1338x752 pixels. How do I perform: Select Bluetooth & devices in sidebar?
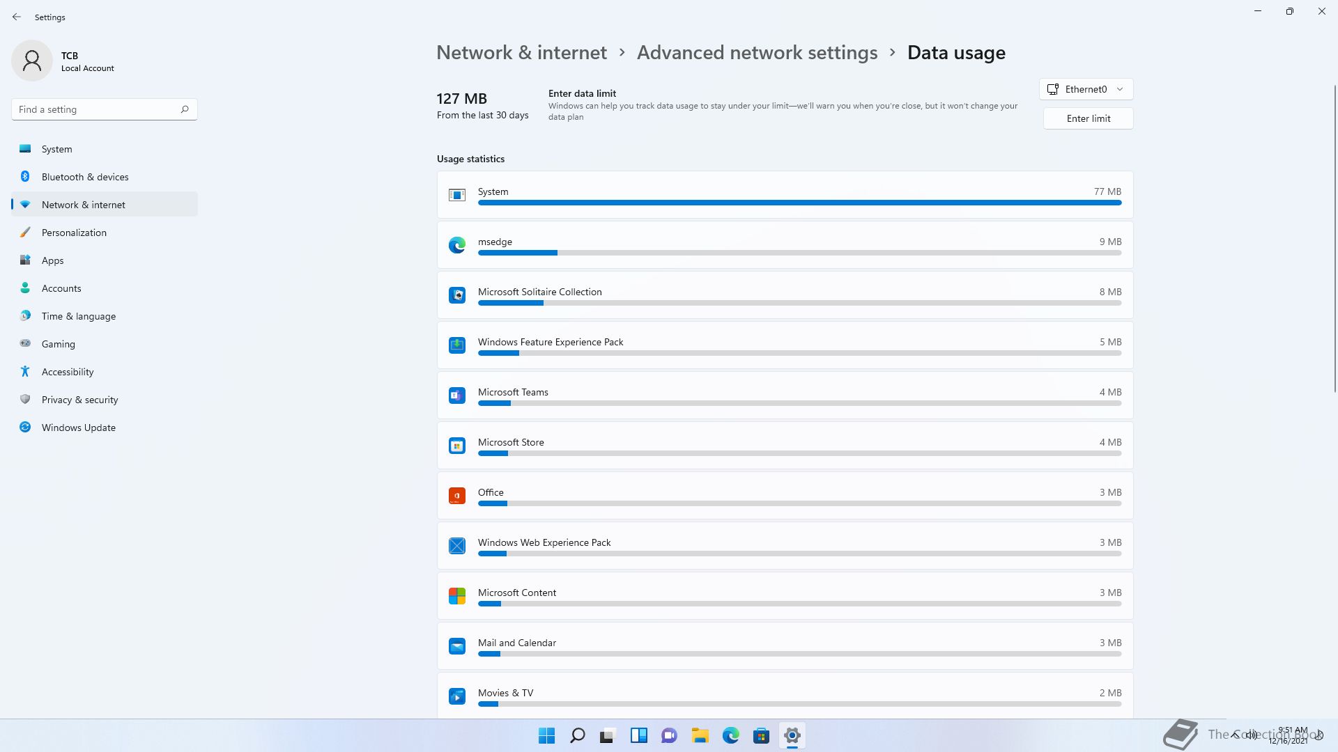tap(105, 176)
